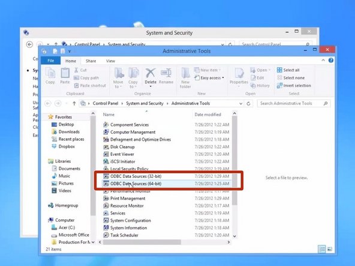Switch to details view icon in status bar
Screen dimensions: 355x266
(x=321, y=249)
